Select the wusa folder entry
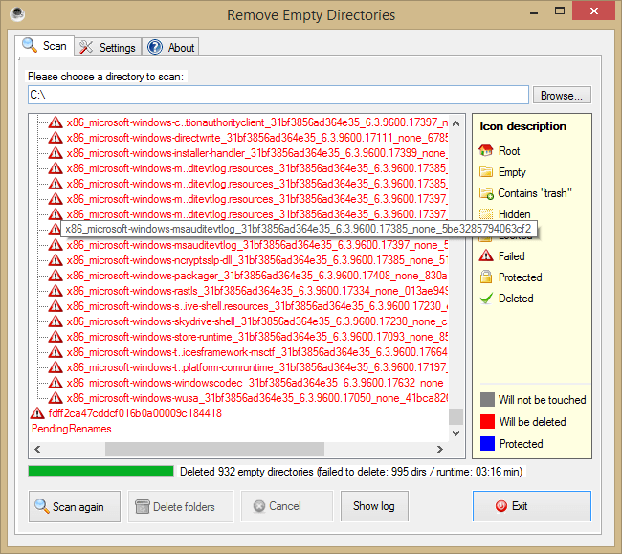The image size is (622, 554). tap(257, 398)
